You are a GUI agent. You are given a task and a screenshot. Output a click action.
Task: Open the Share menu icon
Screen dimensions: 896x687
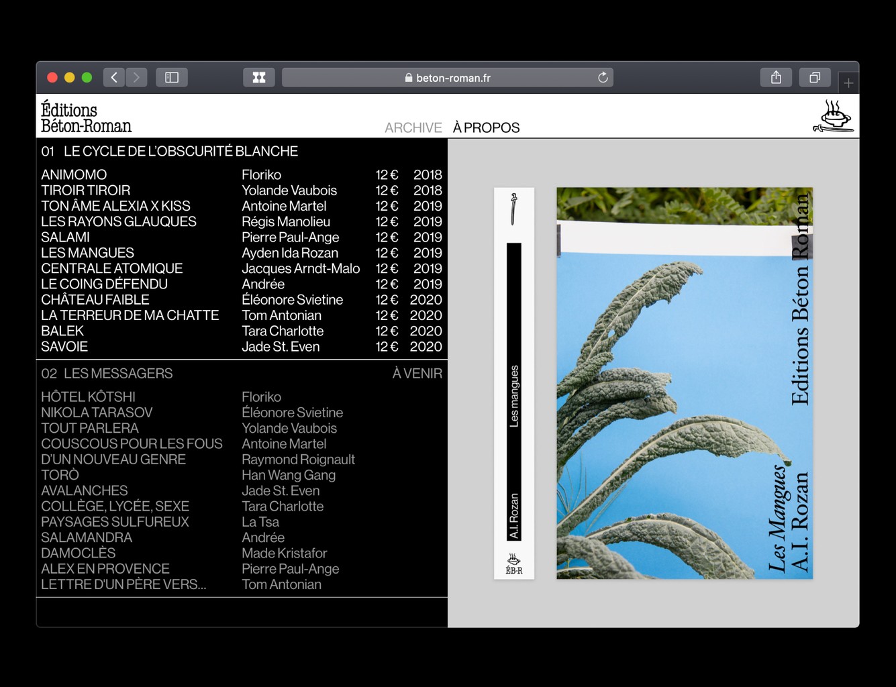click(x=776, y=78)
